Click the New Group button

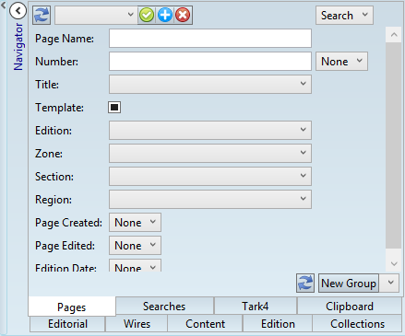click(x=349, y=283)
